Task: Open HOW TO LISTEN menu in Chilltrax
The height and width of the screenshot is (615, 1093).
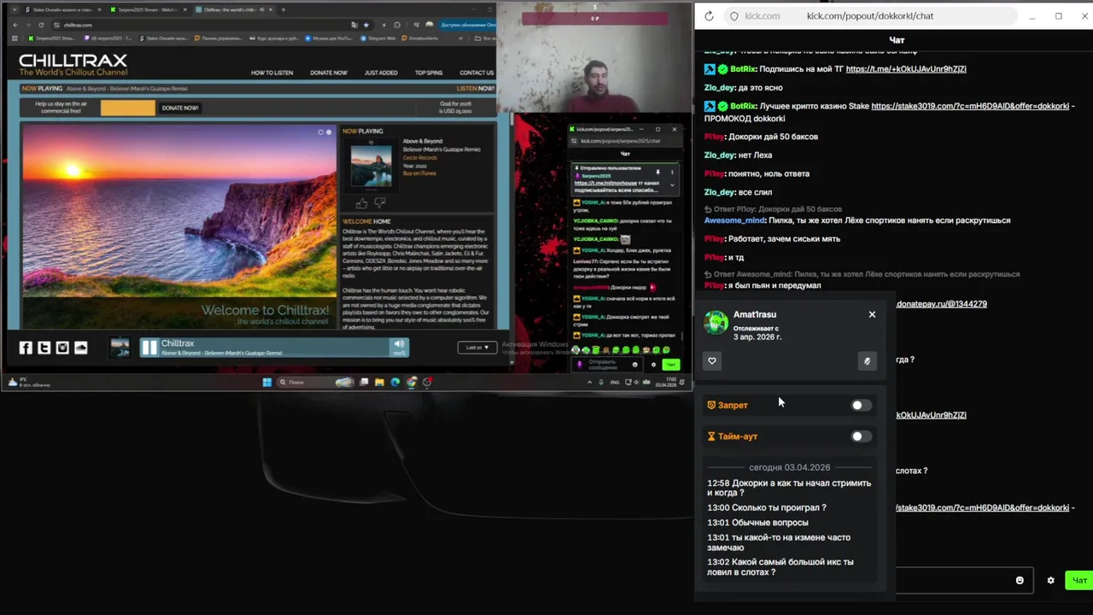Action: click(x=272, y=73)
